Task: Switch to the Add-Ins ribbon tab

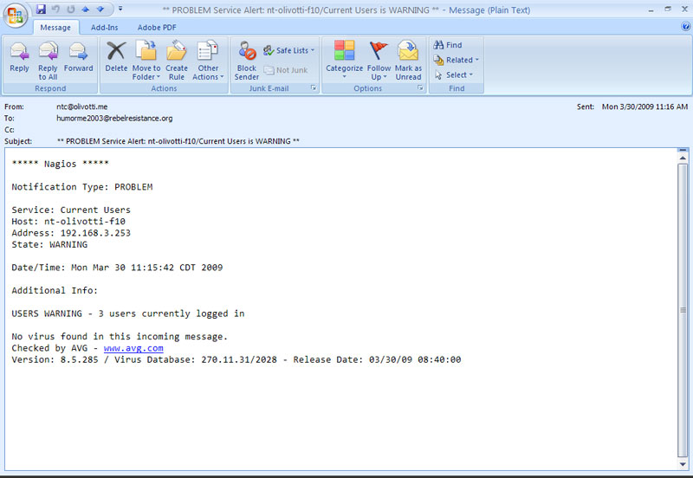Action: 104,28
